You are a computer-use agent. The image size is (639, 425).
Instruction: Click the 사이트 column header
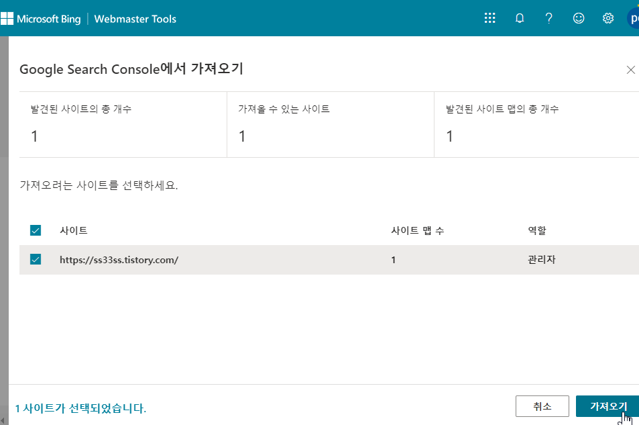tap(74, 230)
